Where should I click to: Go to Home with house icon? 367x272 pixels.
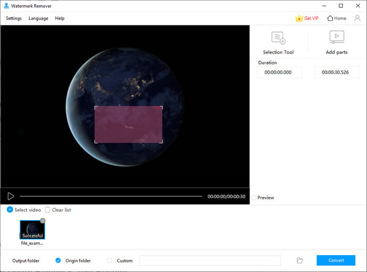[x=337, y=18]
